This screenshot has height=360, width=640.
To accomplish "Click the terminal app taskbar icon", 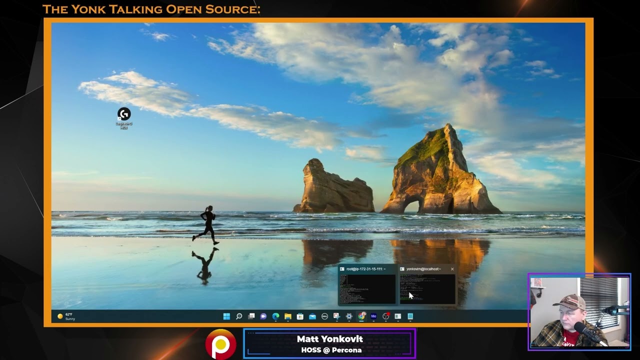I will point(398,316).
